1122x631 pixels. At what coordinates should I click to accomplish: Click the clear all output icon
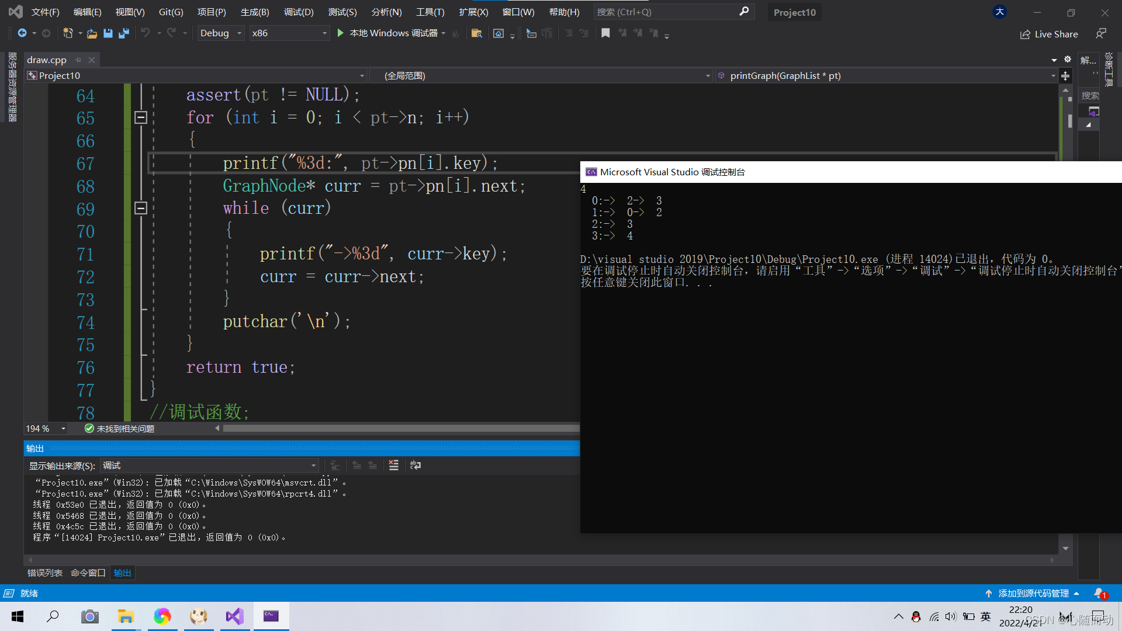(x=393, y=465)
